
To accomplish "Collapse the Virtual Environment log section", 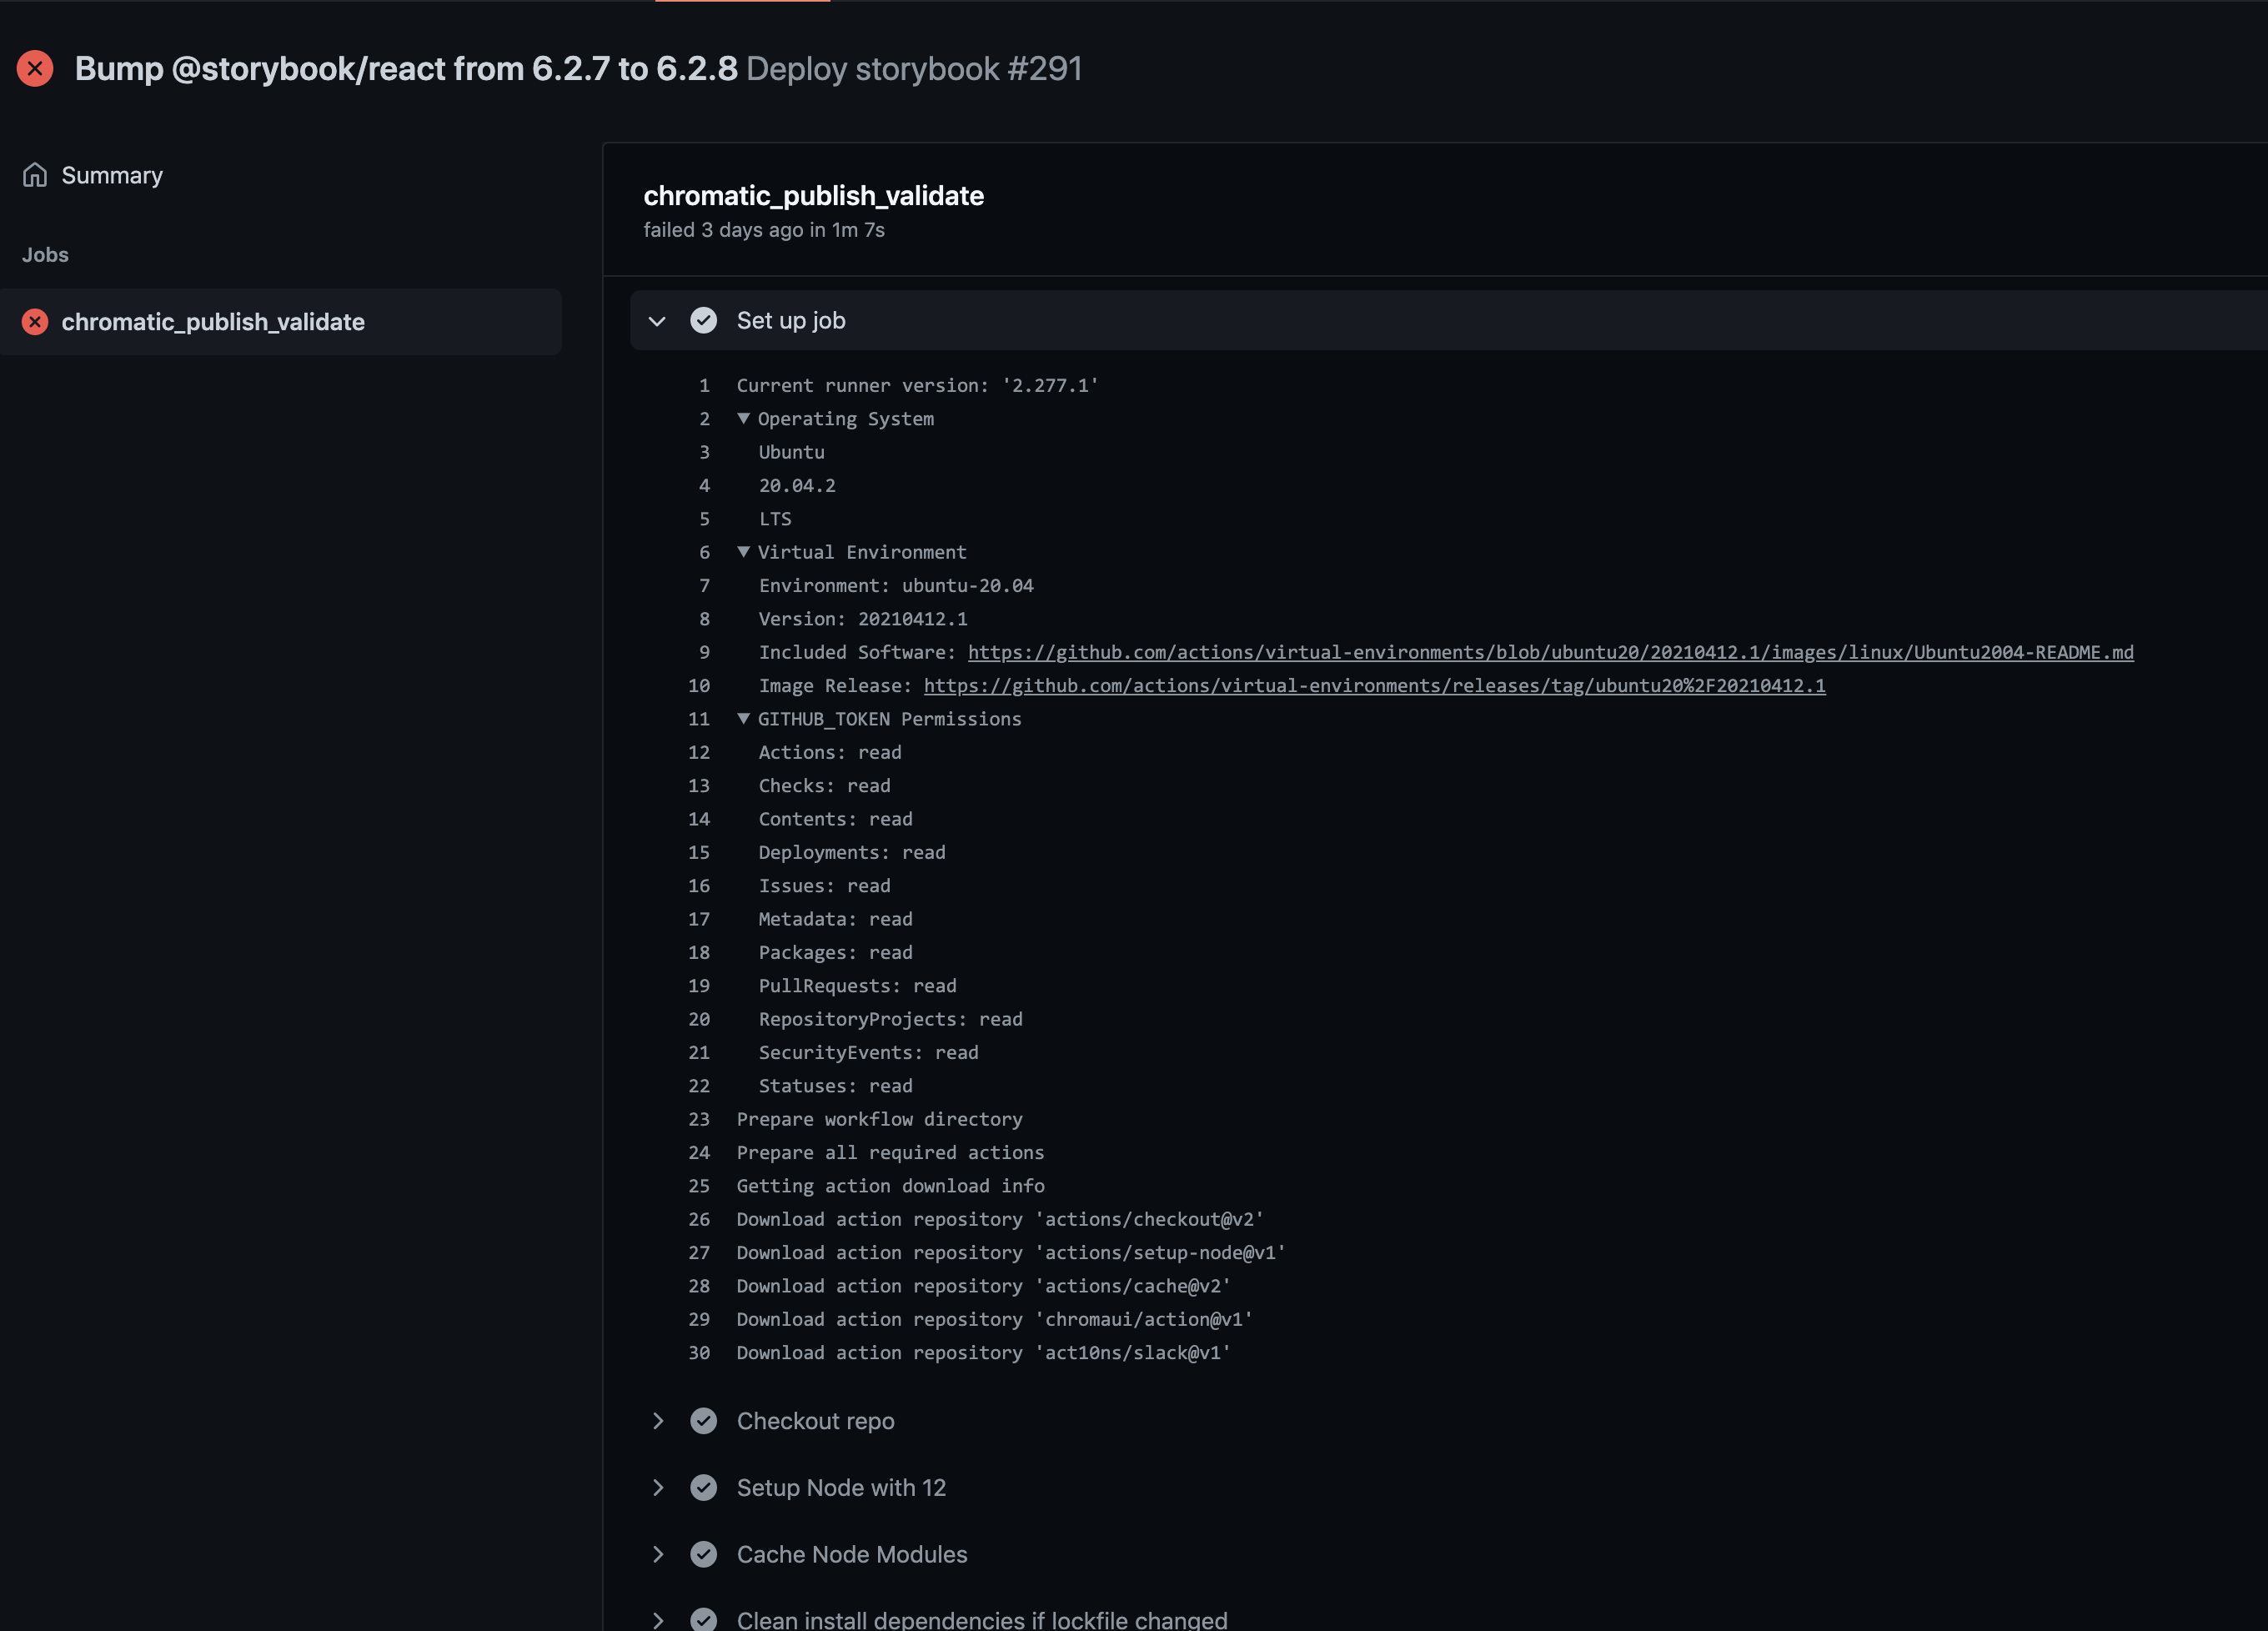I will [x=743, y=551].
